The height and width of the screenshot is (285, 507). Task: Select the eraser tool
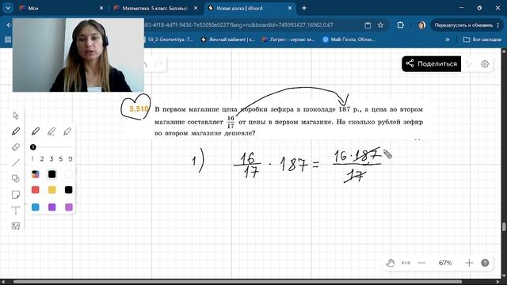coord(16,147)
